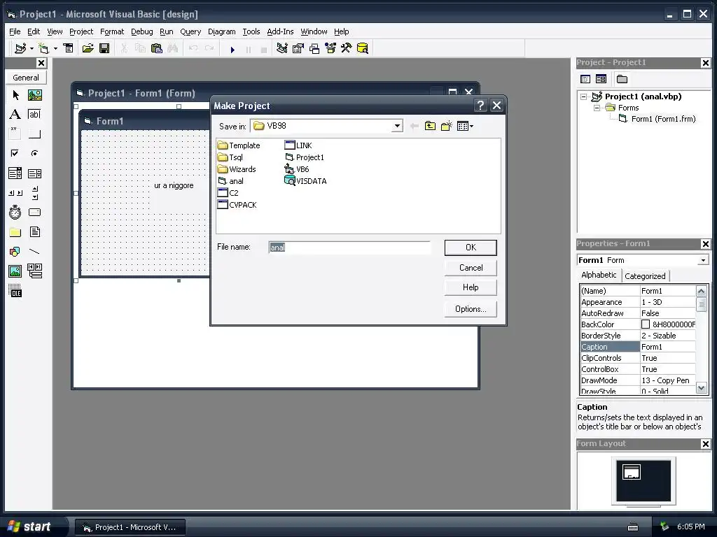717x537 pixels.
Task: Go up one level in Make Project dialog
Action: 430,126
